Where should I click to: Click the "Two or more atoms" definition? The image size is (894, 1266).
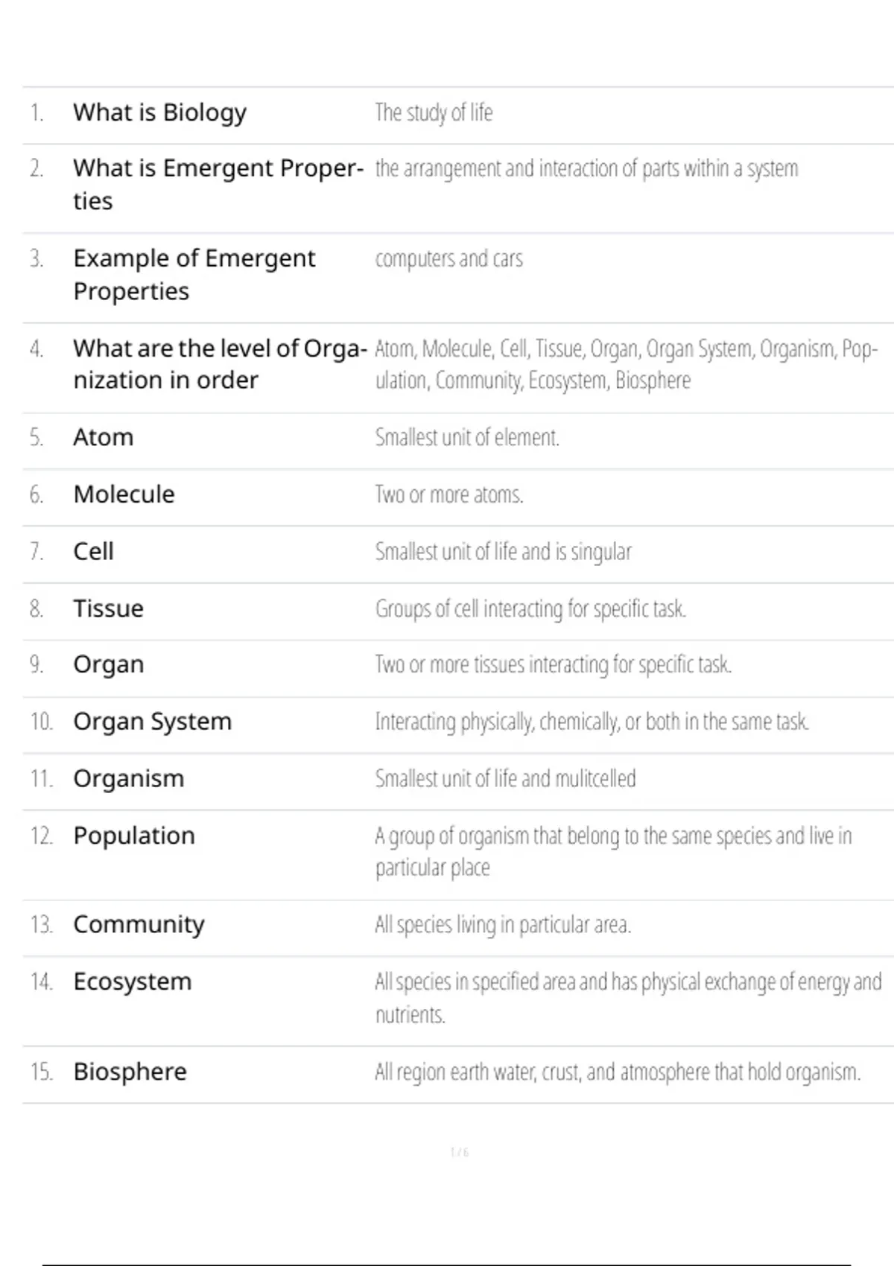(449, 494)
